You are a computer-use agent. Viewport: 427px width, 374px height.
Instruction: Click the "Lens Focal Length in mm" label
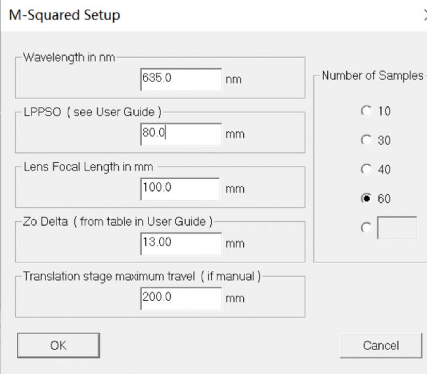[87, 167]
